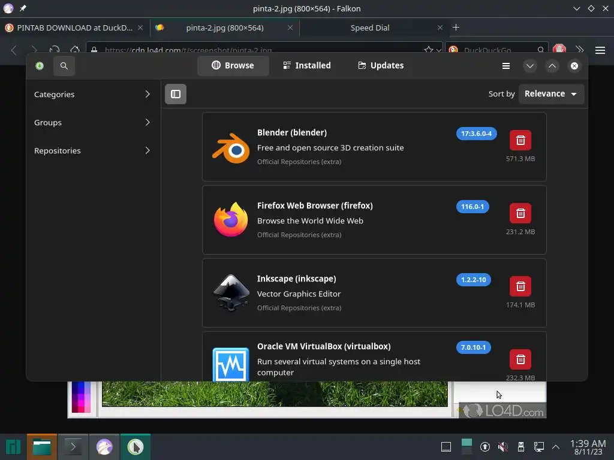Open the Updates tab
The width and height of the screenshot is (614, 460).
(x=381, y=65)
